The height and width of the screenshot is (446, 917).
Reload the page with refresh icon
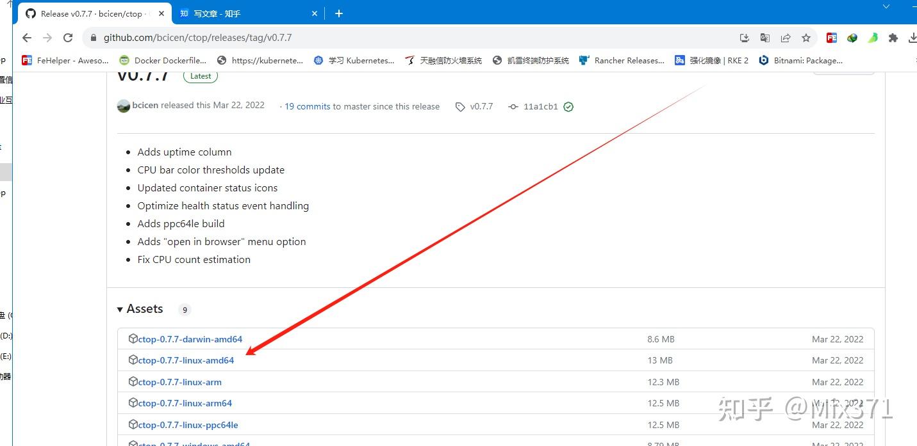(x=69, y=38)
